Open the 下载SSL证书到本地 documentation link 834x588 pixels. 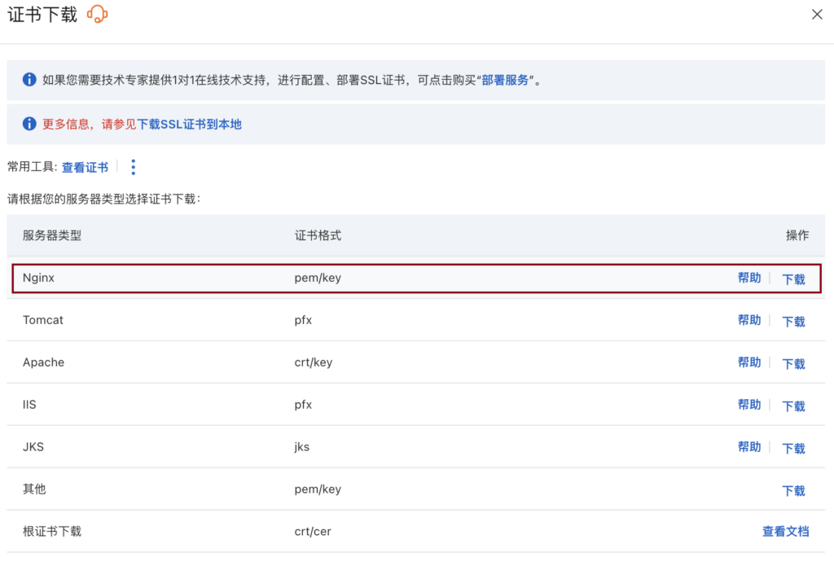(189, 125)
